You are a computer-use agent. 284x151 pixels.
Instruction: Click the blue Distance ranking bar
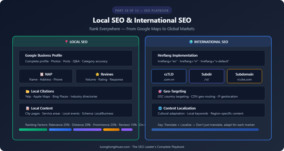click(60, 130)
